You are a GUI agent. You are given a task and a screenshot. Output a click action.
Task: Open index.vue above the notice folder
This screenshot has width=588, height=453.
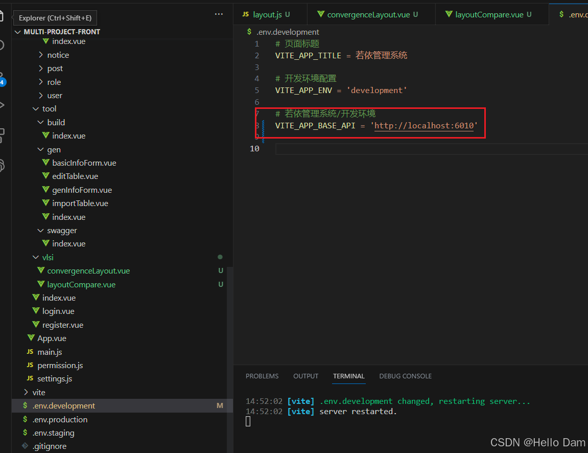[x=68, y=41]
